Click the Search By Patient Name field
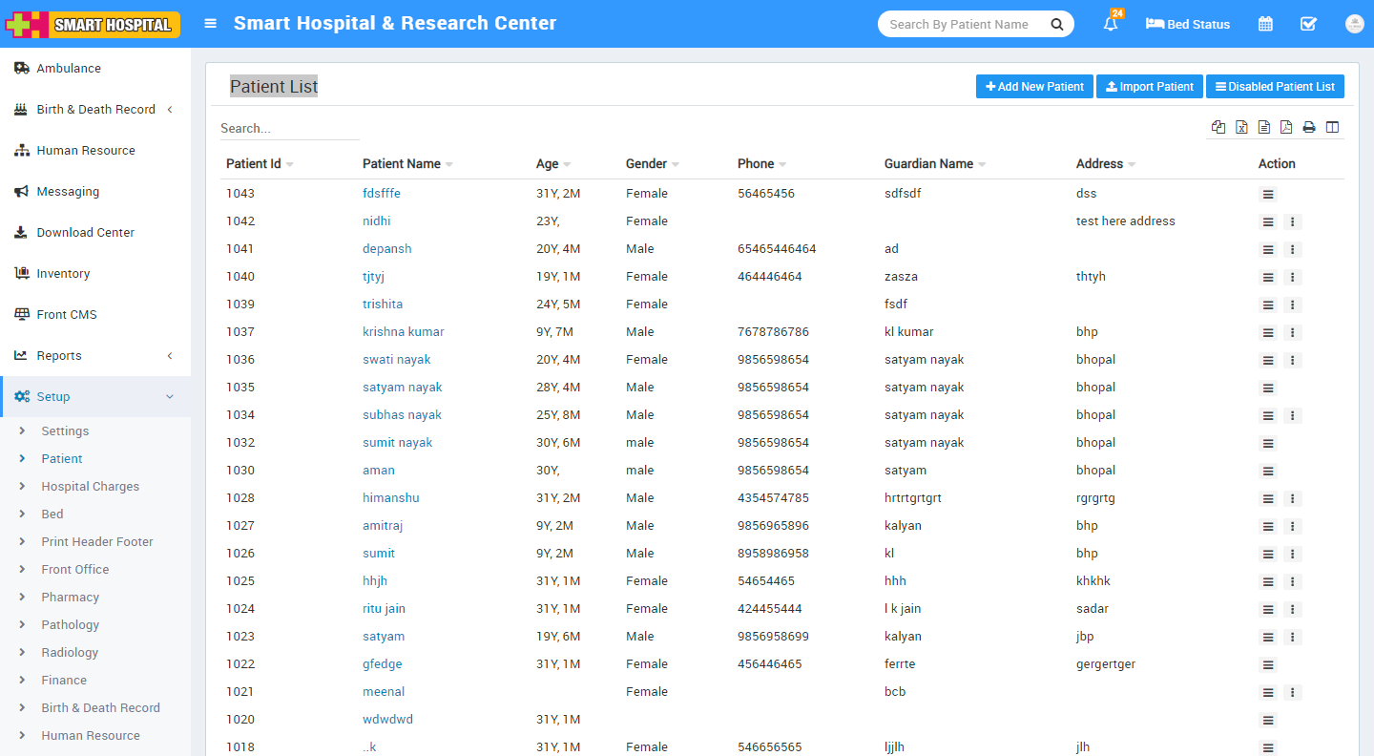 (x=959, y=25)
